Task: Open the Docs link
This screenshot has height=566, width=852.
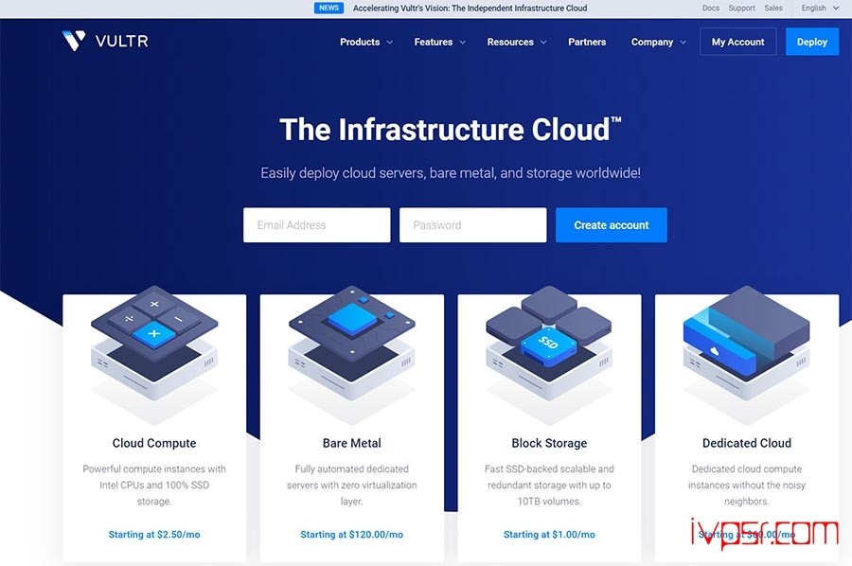Action: (x=711, y=9)
